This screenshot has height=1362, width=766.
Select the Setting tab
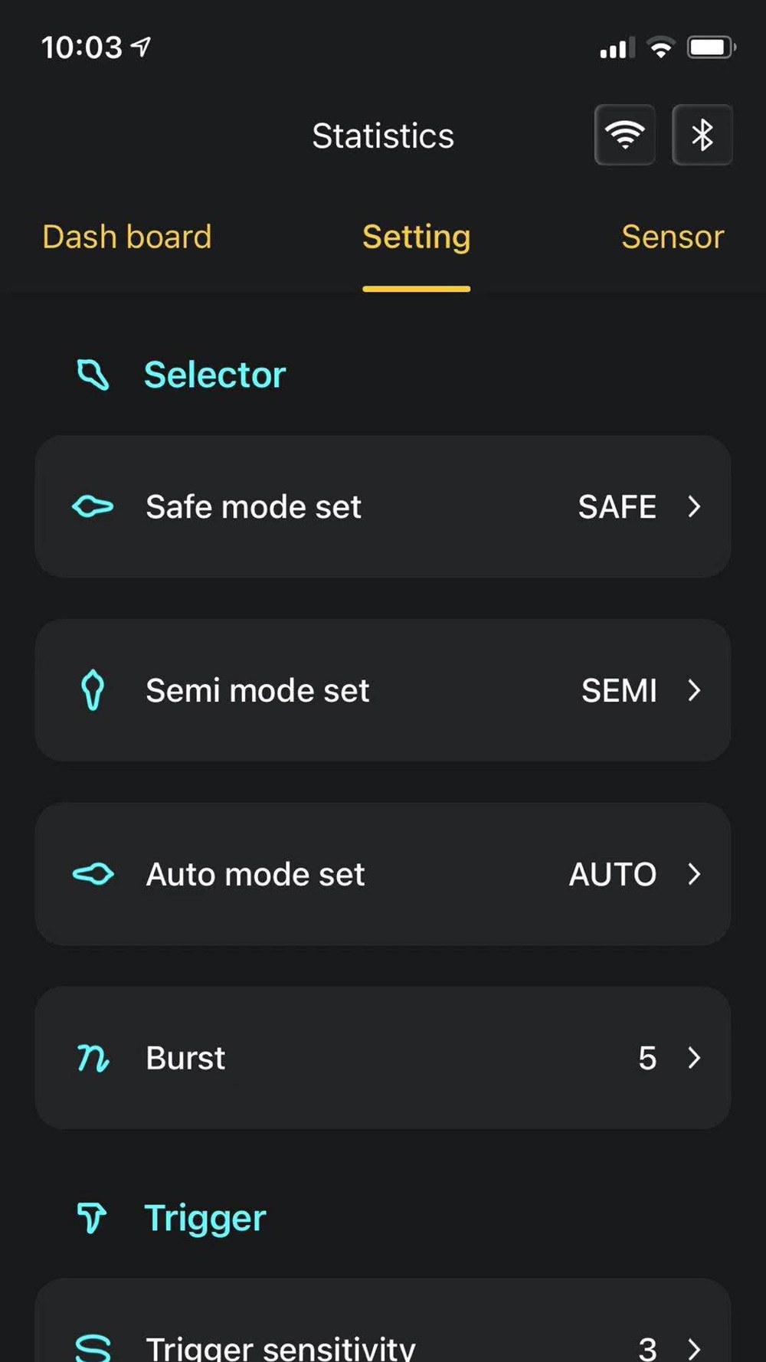[x=417, y=238]
